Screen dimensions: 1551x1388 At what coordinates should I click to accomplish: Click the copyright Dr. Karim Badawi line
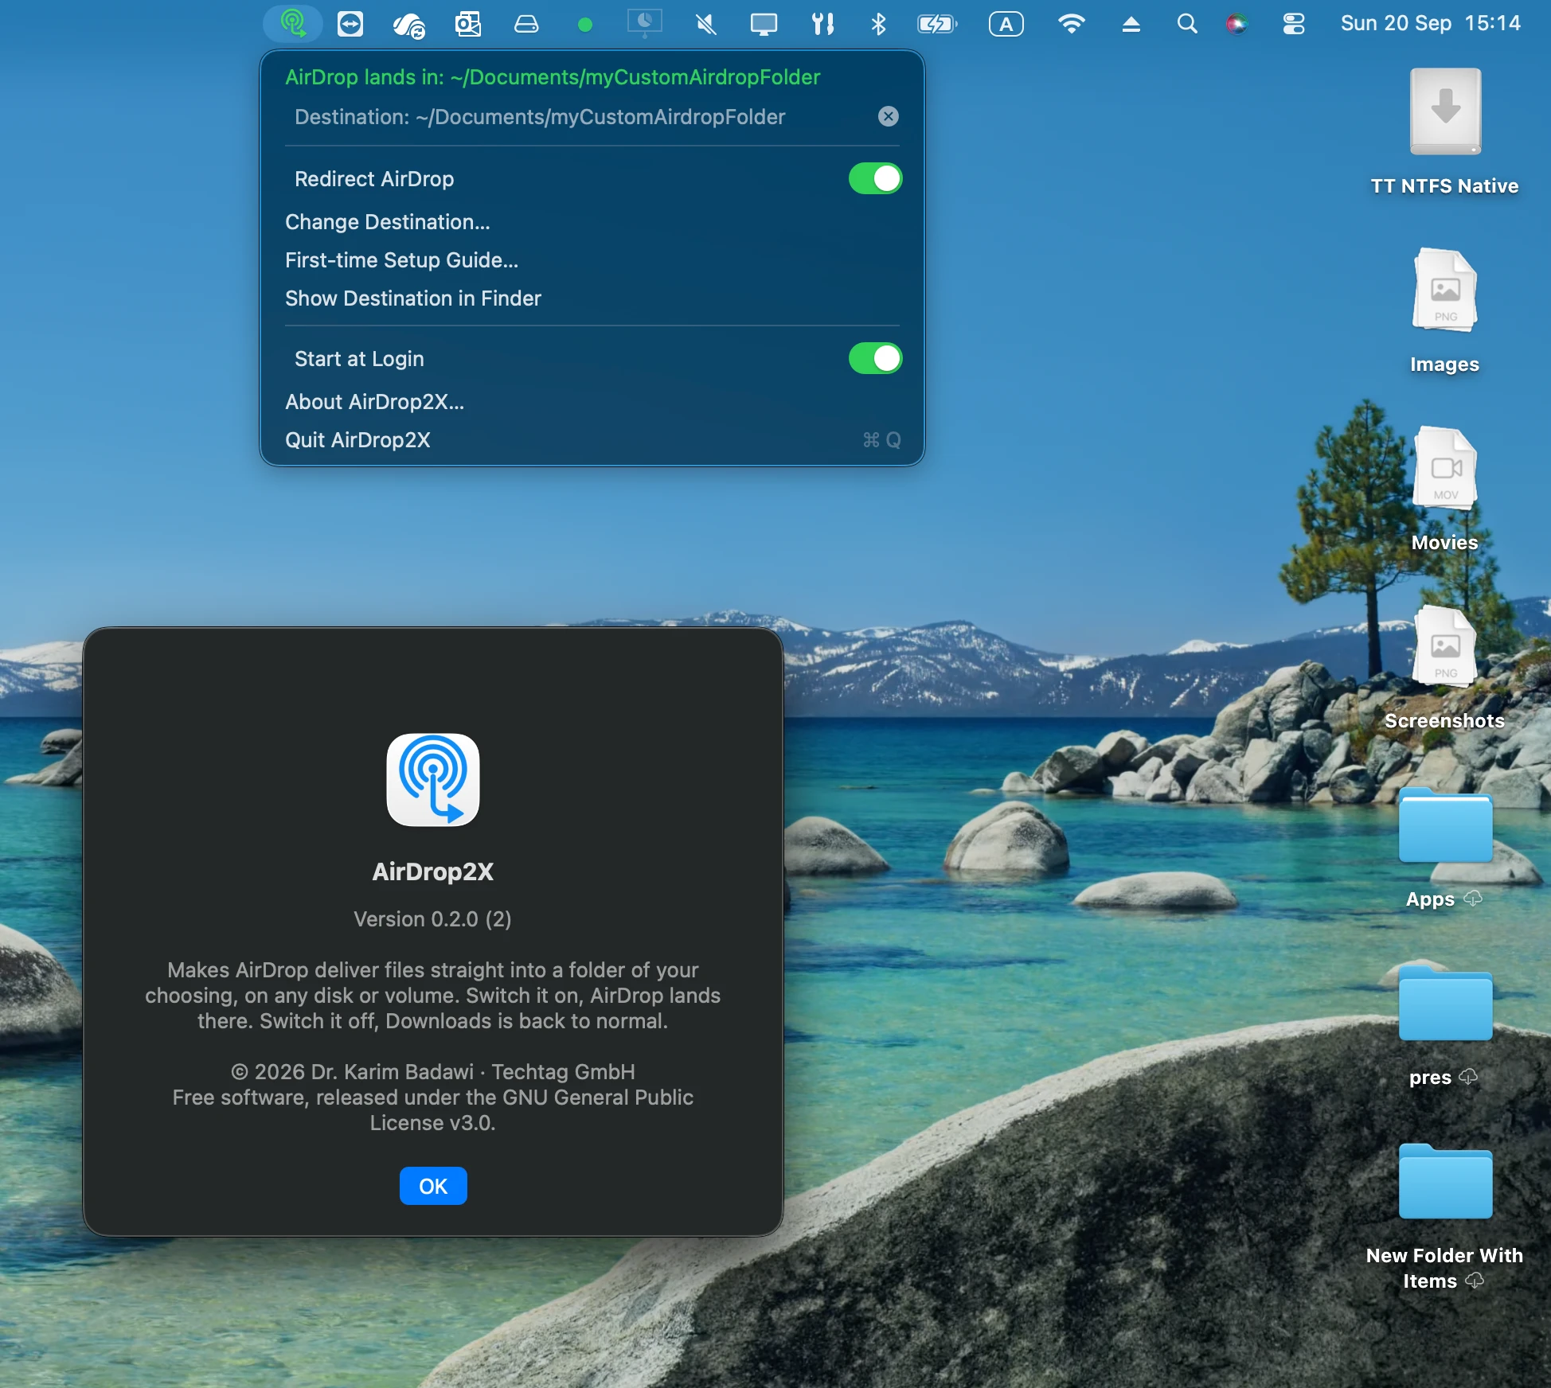pyautogui.click(x=433, y=1072)
